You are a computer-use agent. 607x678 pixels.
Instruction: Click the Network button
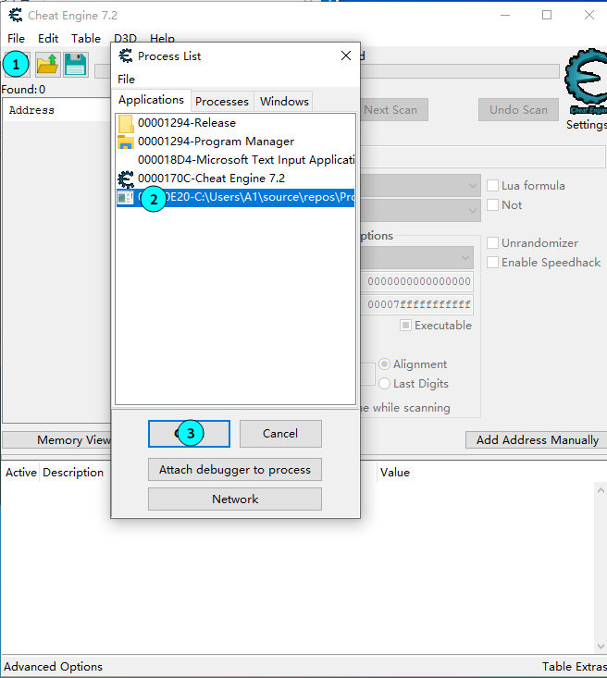[235, 499]
